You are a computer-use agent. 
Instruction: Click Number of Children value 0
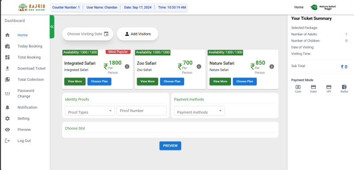[x=346, y=41]
